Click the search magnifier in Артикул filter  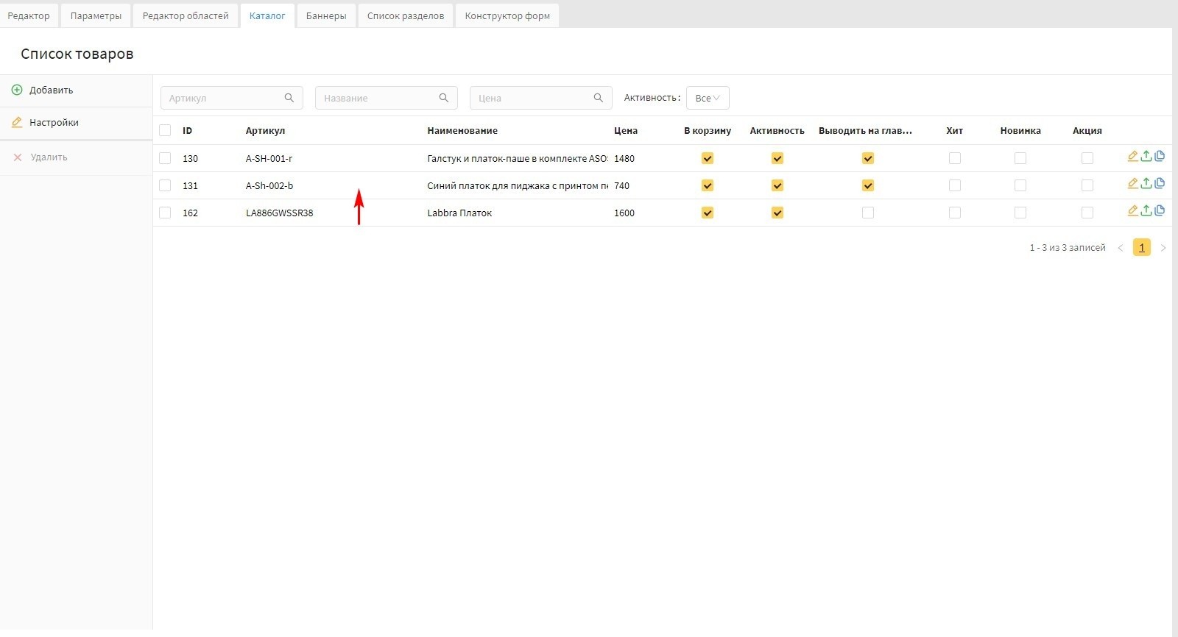pyautogui.click(x=289, y=98)
